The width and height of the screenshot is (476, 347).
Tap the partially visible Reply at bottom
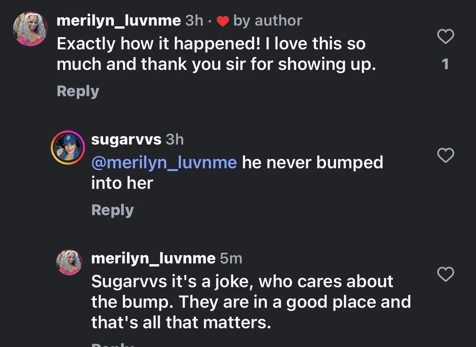[x=113, y=345]
